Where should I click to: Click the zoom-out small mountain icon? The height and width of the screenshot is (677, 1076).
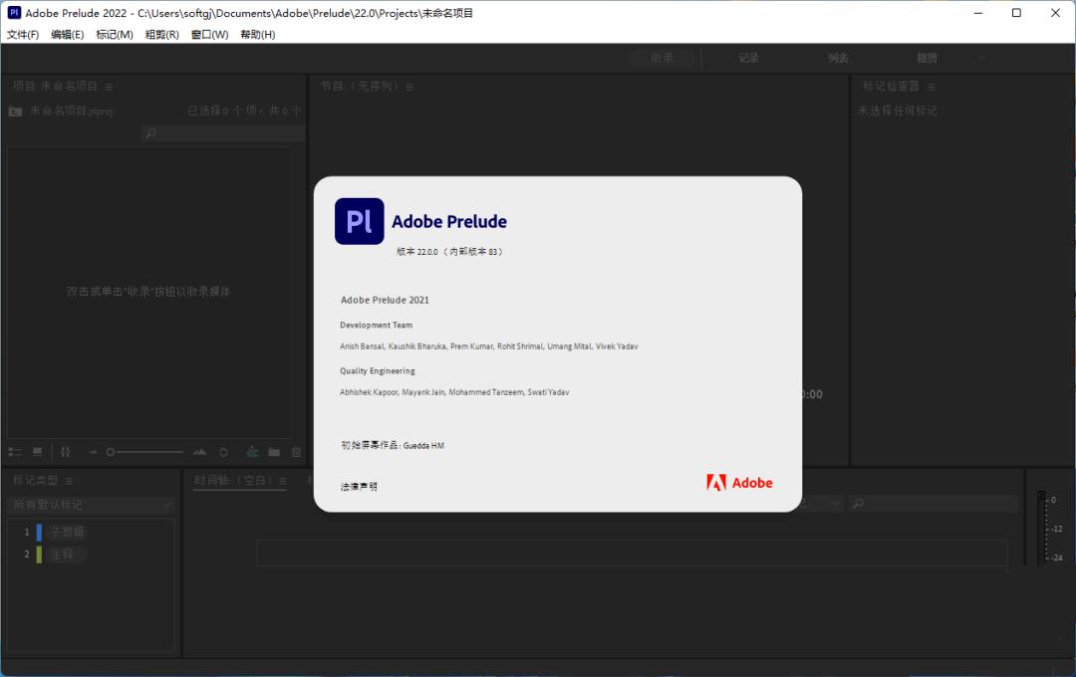pos(94,453)
